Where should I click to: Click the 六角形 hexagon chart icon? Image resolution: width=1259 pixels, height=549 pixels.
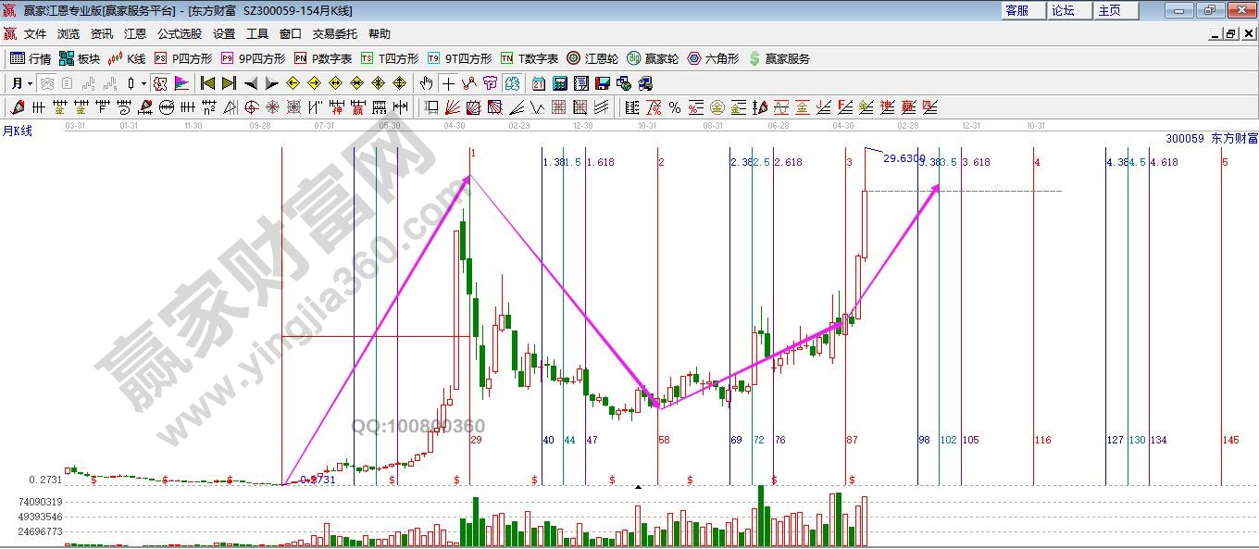[713, 58]
